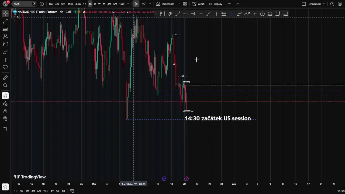345x194 pixels.
Task: Click the purple event marker near 15 on timeline
Action: (164, 179)
